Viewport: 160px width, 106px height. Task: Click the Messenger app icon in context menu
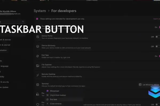[47, 91]
